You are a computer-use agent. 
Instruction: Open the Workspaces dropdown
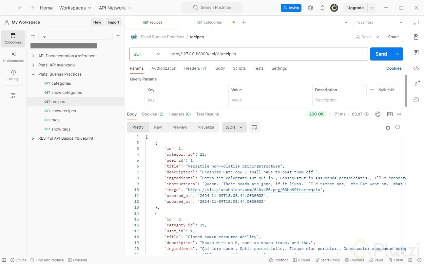76,8
